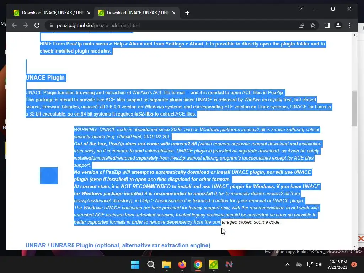364x273 pixels.
Task: Click the page scrollbar down arrow
Action: 354,246
